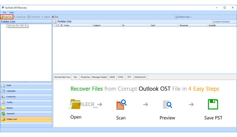Screen dimensions: 237x137
Task: Click the Calendar grid icon
Action: [3, 91]
